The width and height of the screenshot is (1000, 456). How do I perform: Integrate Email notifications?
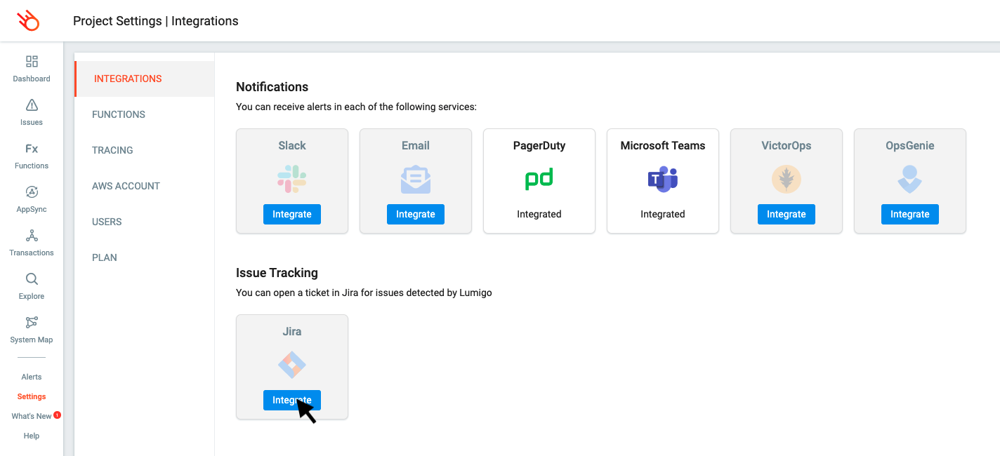(x=416, y=214)
